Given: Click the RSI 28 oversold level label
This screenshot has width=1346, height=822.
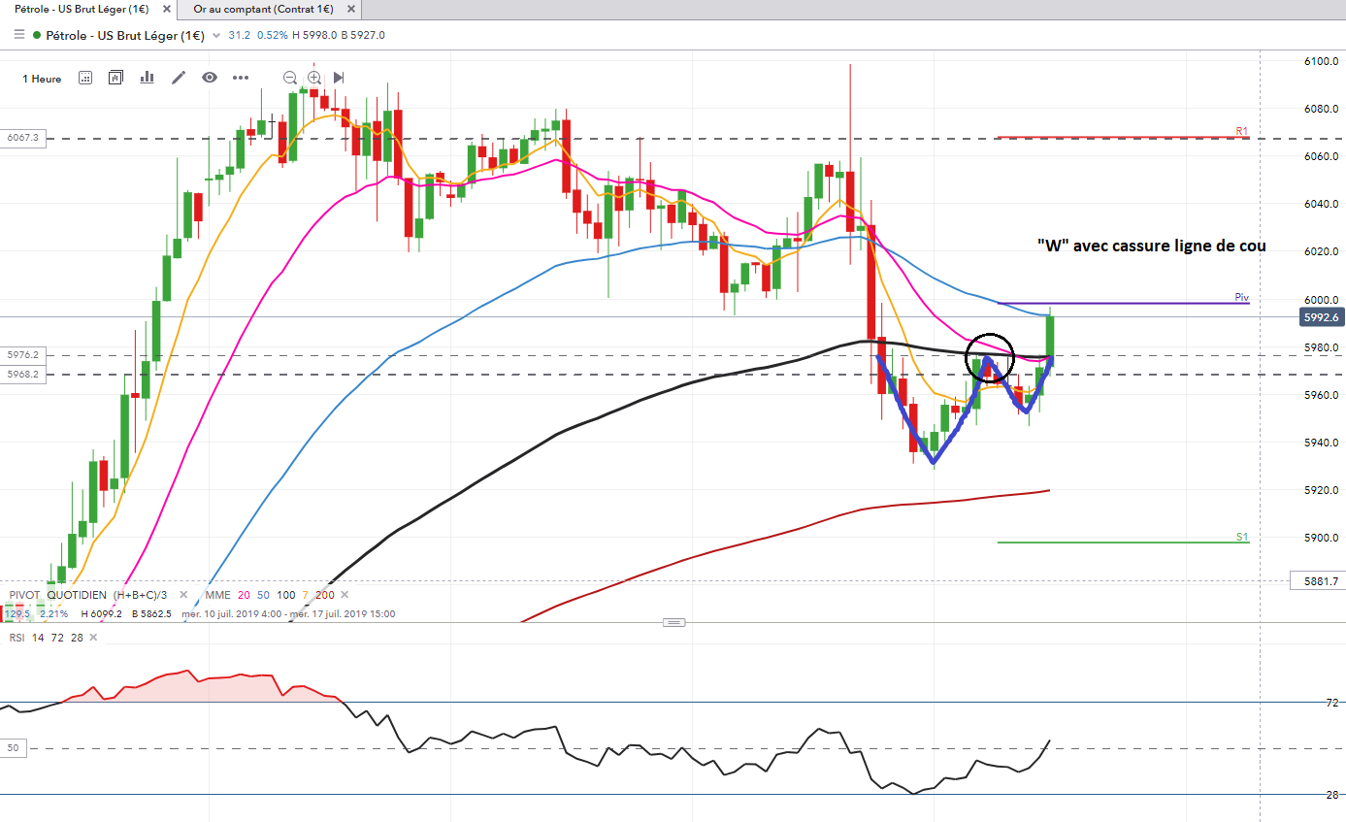Looking at the screenshot, I should (1332, 795).
